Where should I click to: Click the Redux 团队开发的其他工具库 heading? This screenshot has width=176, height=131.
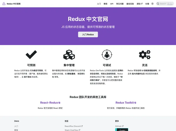88,97
